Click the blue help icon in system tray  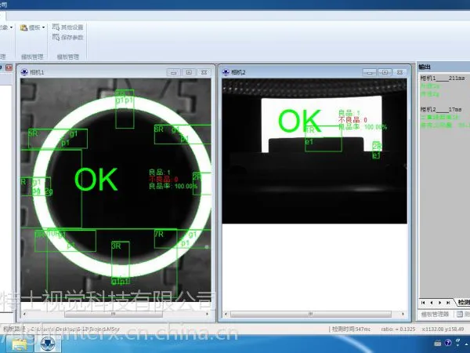[x=448, y=343]
